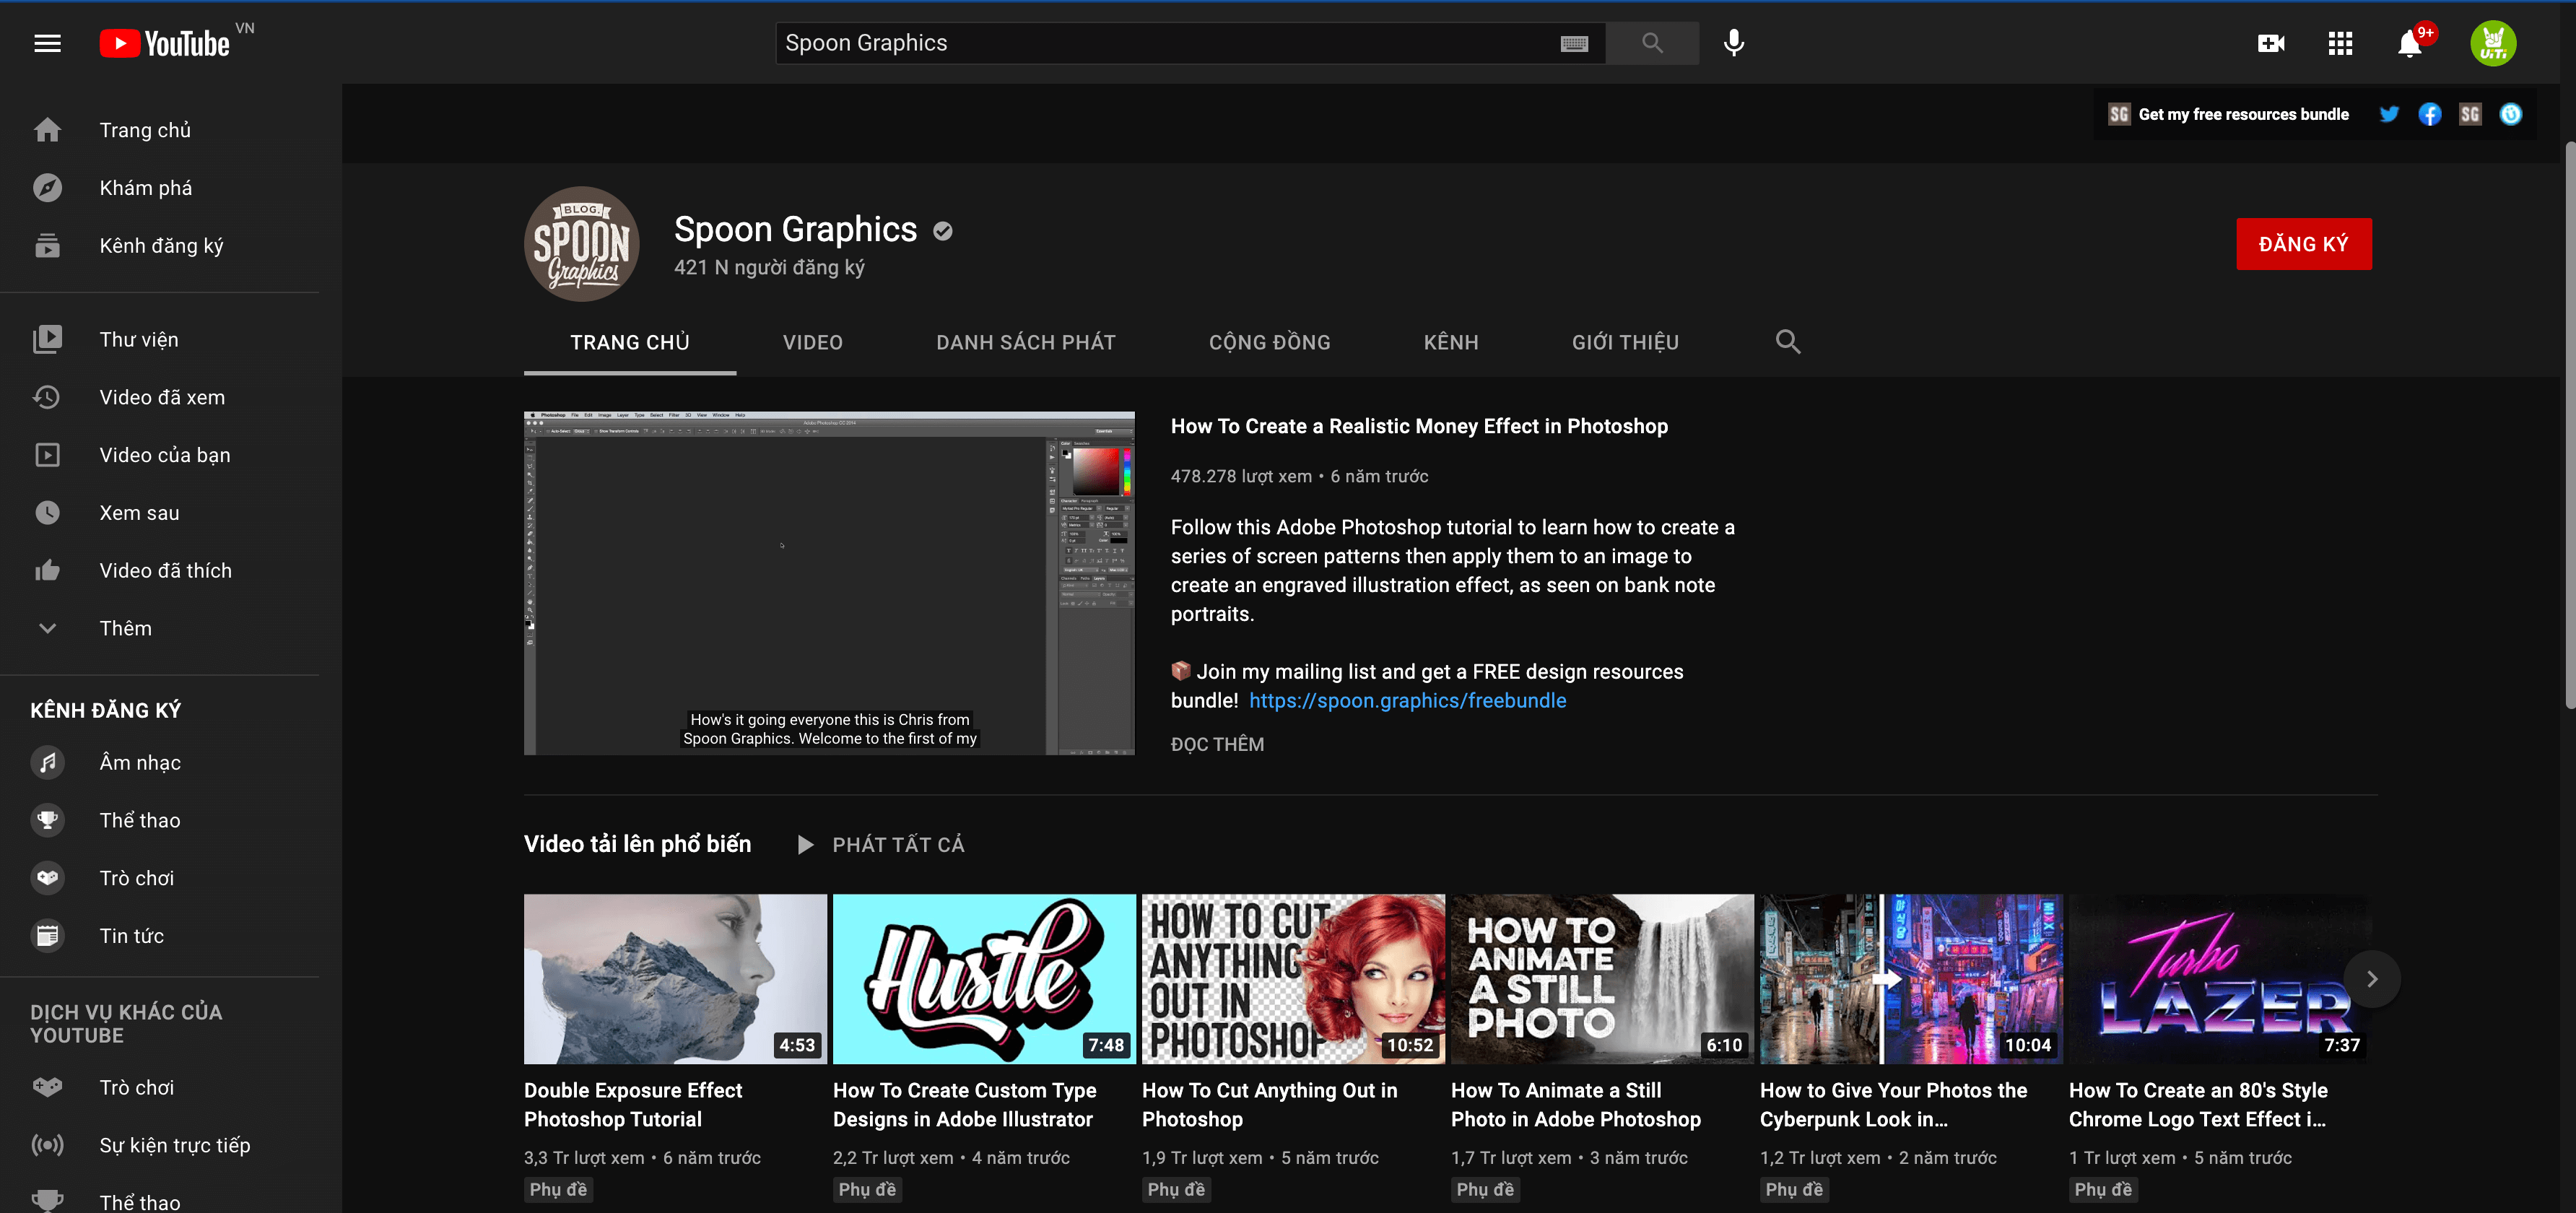Open the spoon.graphics/freebundle link
2576x1213 pixels.
[1407, 700]
